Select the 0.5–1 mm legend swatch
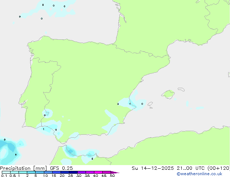The image size is (230, 177). (x=15, y=172)
